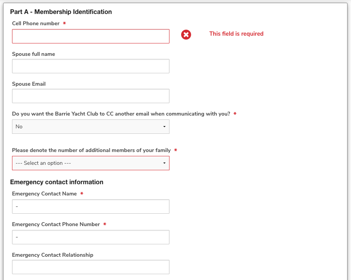Click the arrow on 'Select an option' dropdown
Image resolution: width=351 pixels, height=280 pixels.
pyautogui.click(x=164, y=163)
